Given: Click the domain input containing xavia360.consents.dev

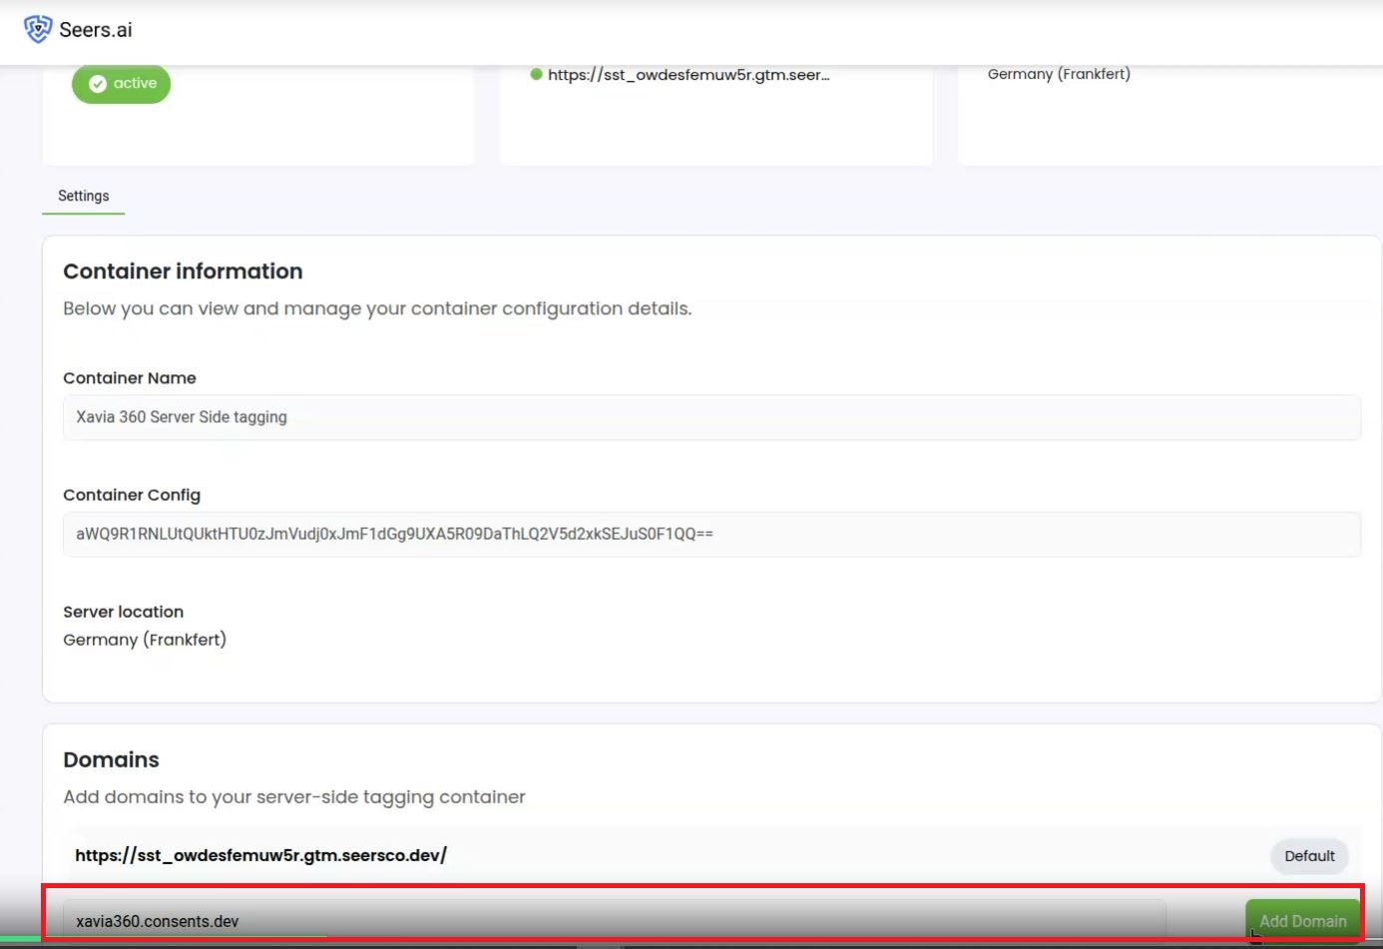Looking at the screenshot, I should pyautogui.click(x=614, y=921).
